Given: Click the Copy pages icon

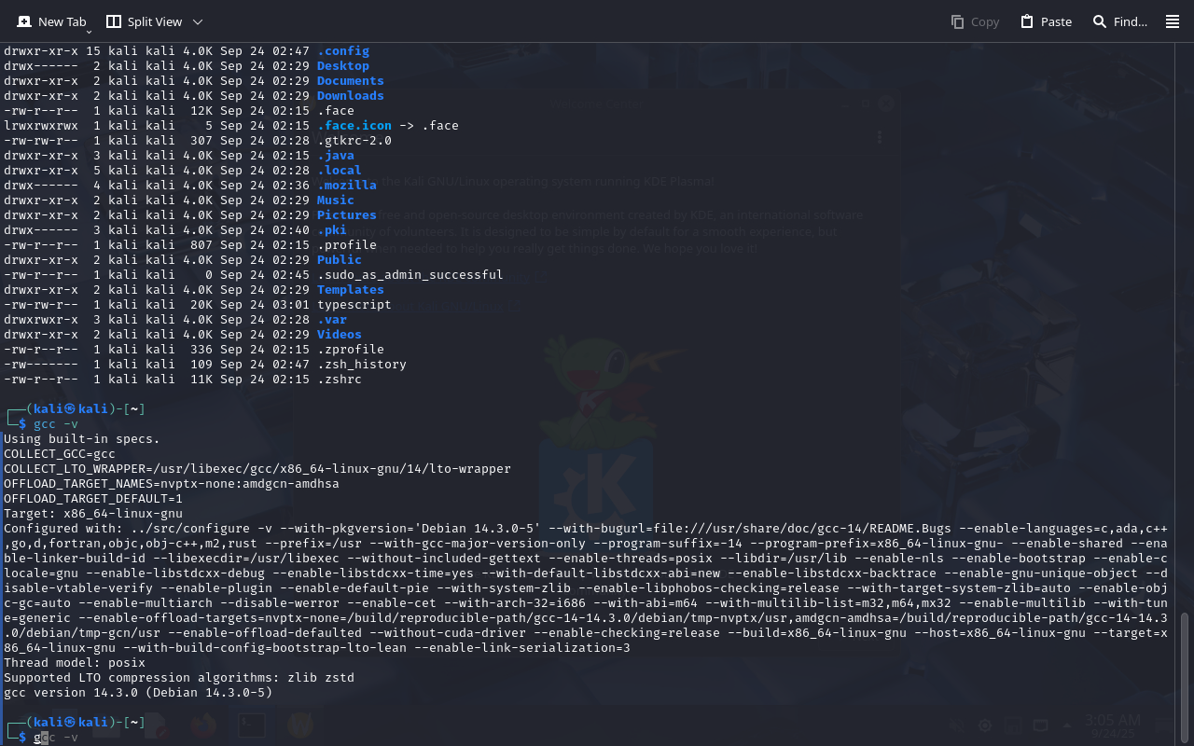Looking at the screenshot, I should click(957, 21).
